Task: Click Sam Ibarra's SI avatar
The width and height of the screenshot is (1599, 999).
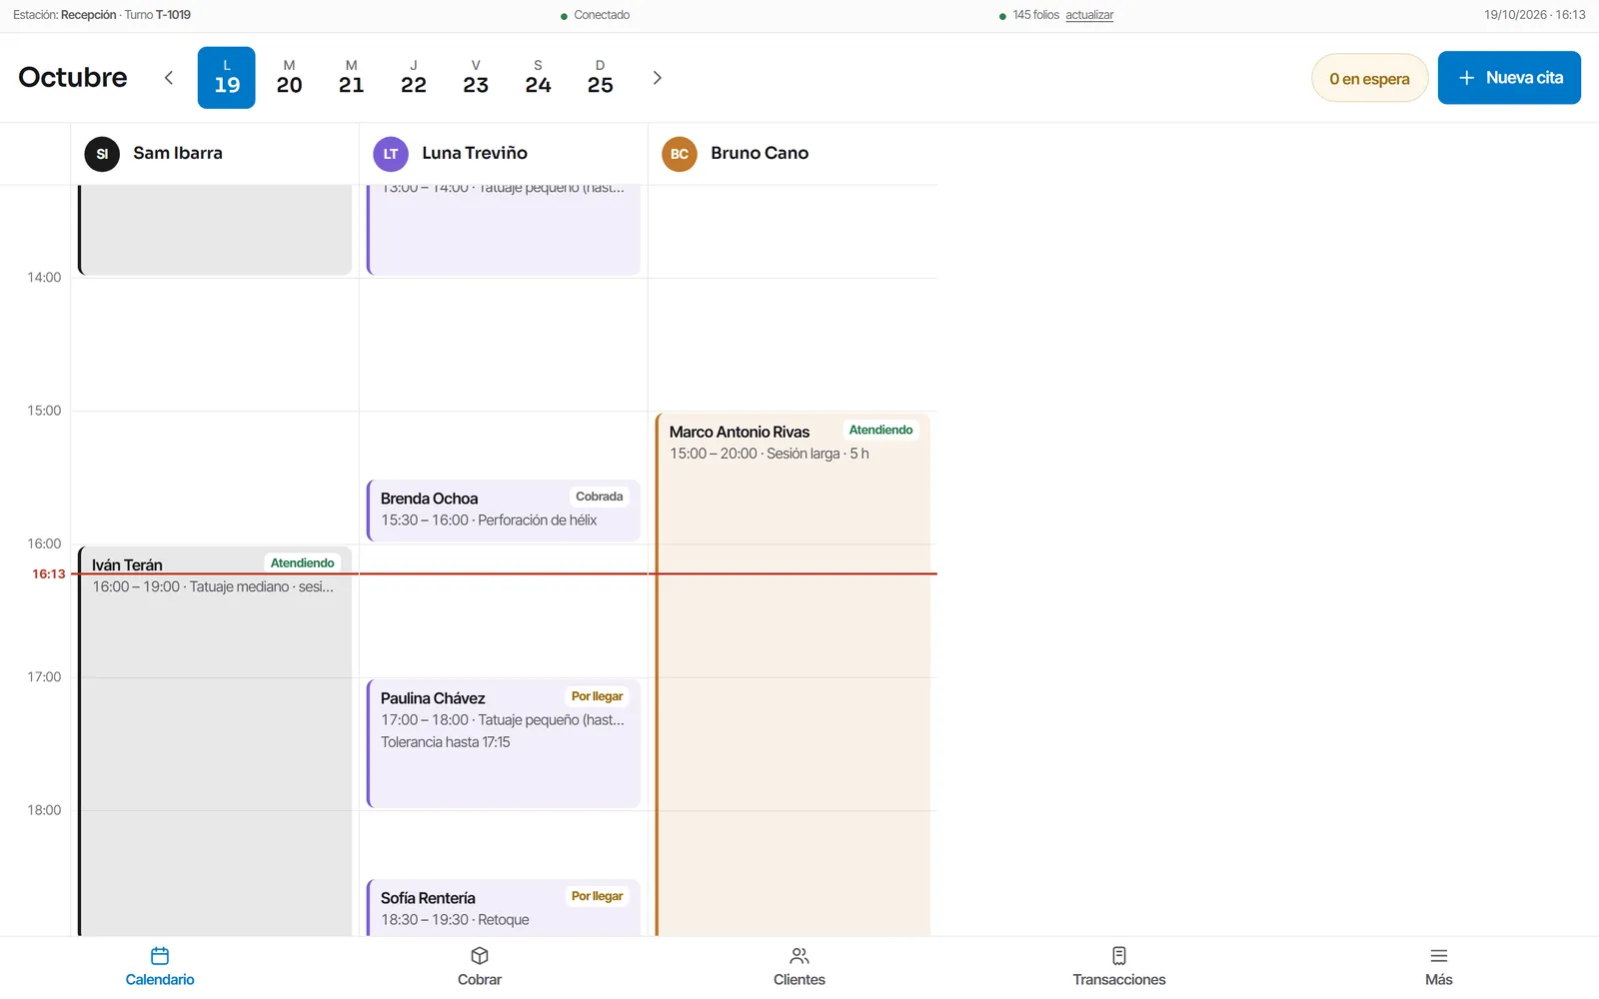Action: pyautogui.click(x=102, y=154)
